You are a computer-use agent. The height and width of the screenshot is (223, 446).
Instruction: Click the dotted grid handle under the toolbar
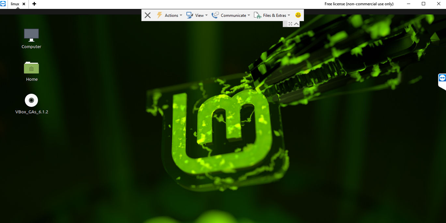tap(285, 24)
